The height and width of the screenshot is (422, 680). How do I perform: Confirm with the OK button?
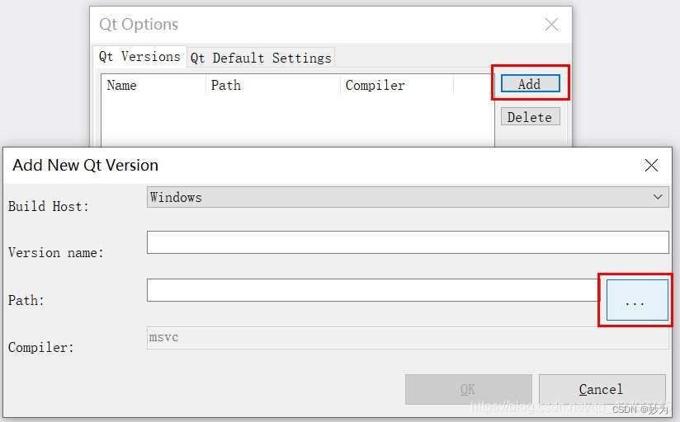[468, 389]
